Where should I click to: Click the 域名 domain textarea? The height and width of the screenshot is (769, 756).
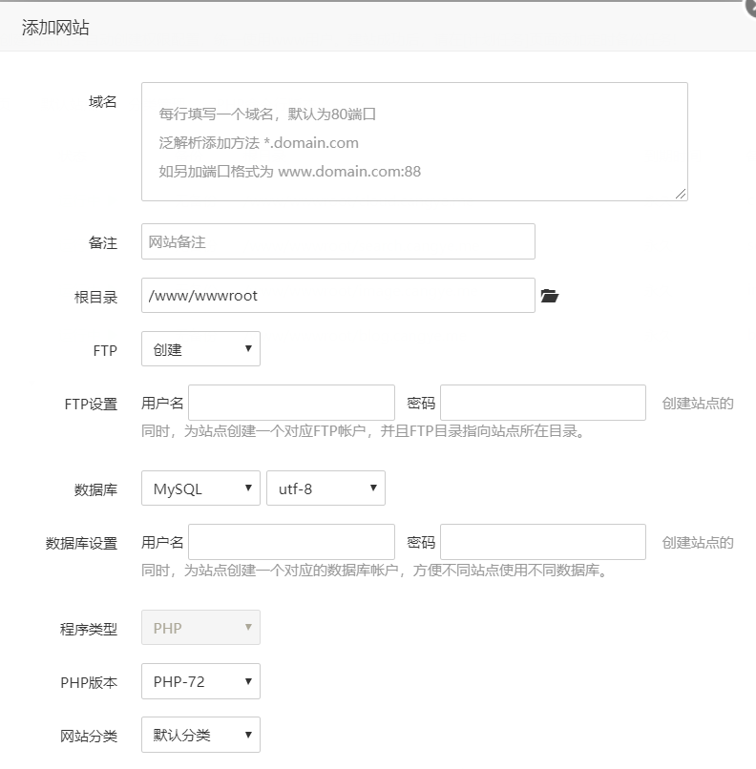tap(414, 142)
